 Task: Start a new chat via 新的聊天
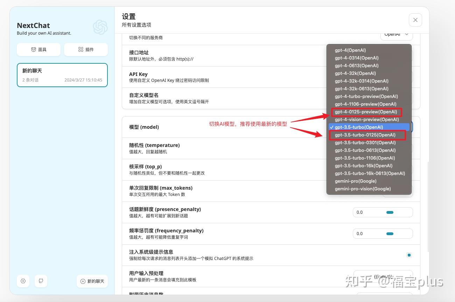point(92,281)
